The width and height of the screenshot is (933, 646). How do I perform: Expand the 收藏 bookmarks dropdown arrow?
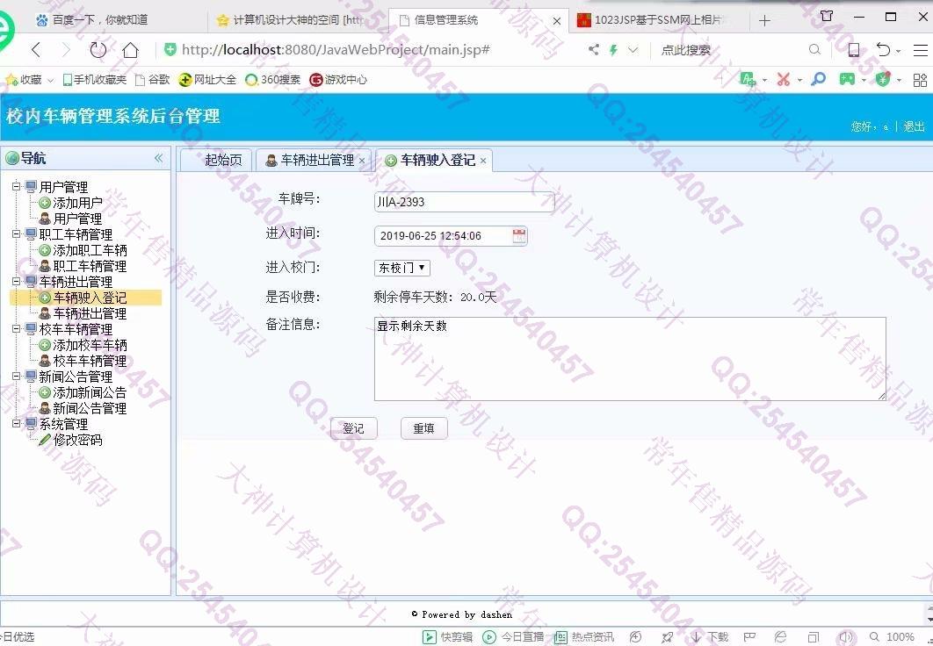point(51,80)
